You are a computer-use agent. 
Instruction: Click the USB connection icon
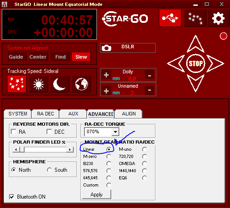click(x=170, y=18)
